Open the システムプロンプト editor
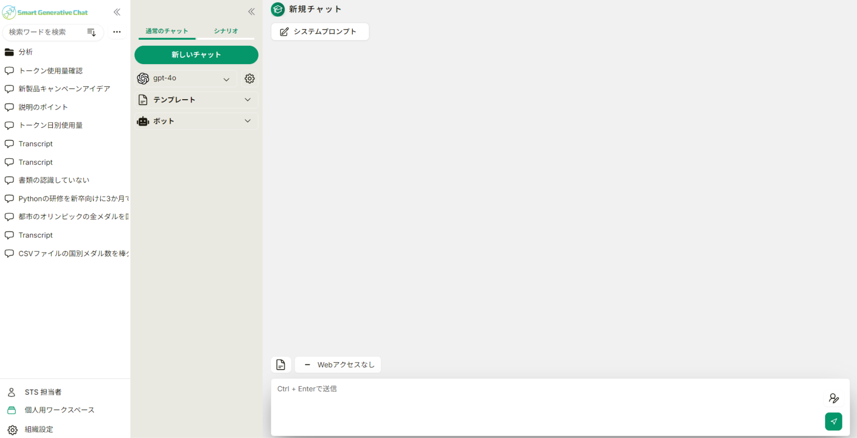This screenshot has height=438, width=857. [320, 32]
